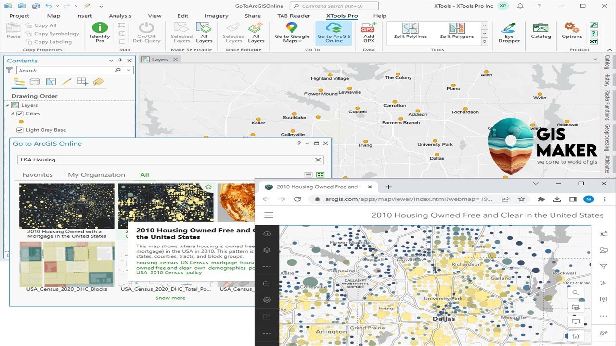Click the Copy Labeling button
Viewport: 616px width, 346px height.
[48, 42]
